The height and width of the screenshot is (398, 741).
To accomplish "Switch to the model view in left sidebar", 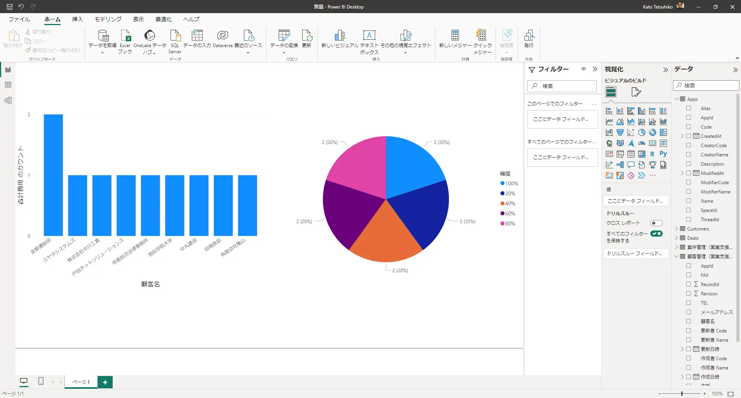I will point(8,100).
